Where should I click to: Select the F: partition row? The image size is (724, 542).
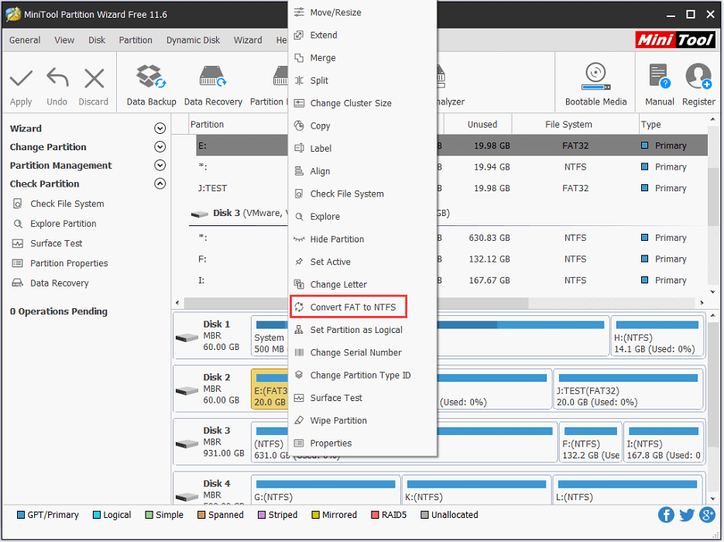(451, 259)
